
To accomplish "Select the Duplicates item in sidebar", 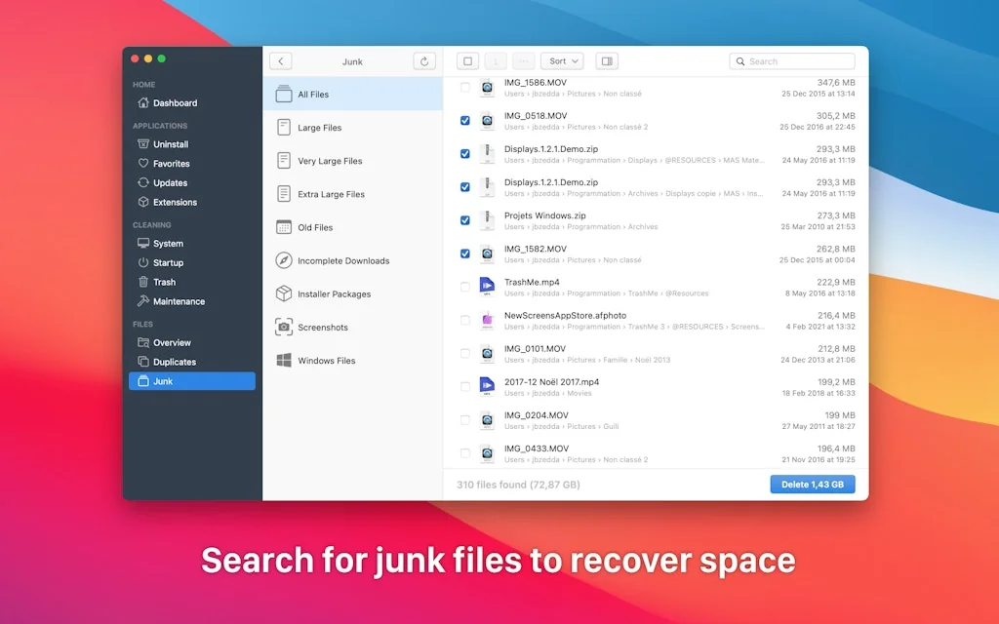I will [174, 362].
